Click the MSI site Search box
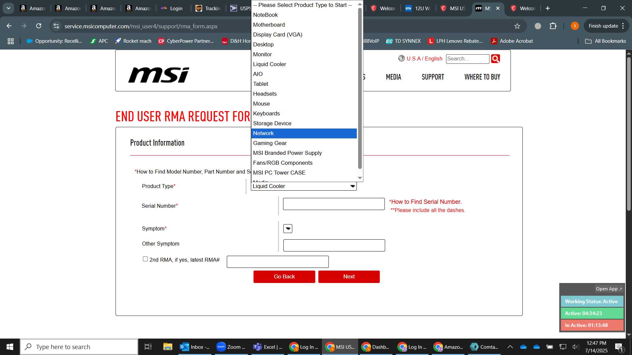The width and height of the screenshot is (632, 355). coord(467,59)
